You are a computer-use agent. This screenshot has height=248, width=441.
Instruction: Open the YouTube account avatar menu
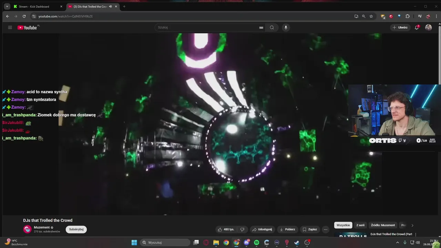(x=429, y=28)
